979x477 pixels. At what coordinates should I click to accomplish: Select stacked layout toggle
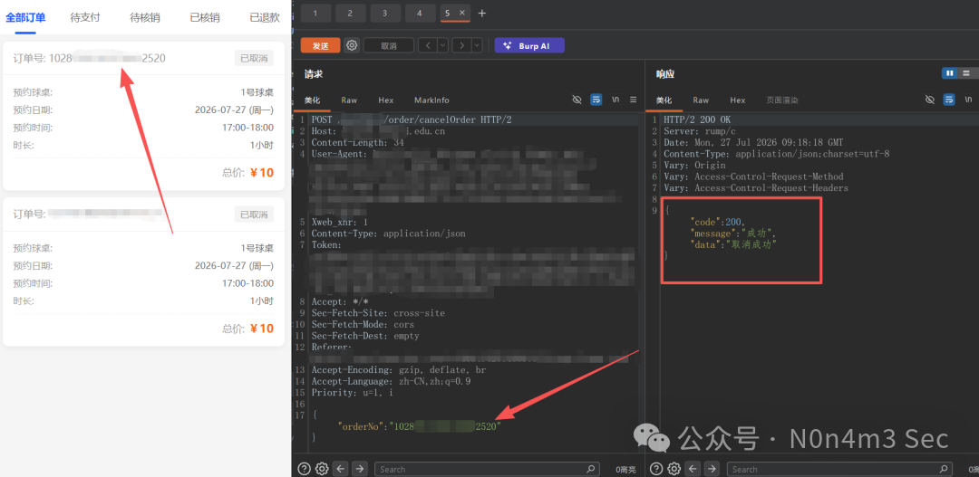pyautogui.click(x=967, y=73)
